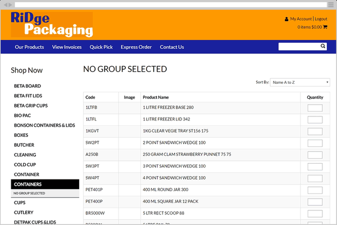Select BUTCHER category
Viewport: 337px width, 225px height.
tap(24, 145)
